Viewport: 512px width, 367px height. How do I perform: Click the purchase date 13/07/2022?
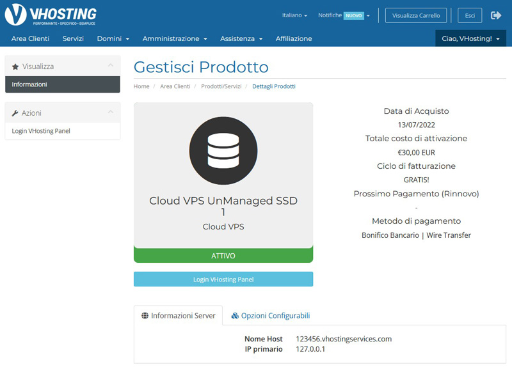click(x=417, y=125)
